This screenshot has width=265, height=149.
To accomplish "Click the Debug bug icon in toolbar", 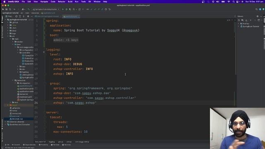I will coord(66,9).
